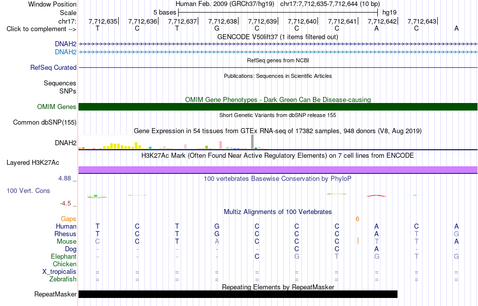Image resolution: width=478 pixels, height=306 pixels.
Task: Click base G in the complement row
Action: point(217,28)
